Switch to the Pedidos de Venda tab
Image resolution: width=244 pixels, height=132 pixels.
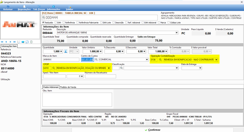(x=68, y=87)
